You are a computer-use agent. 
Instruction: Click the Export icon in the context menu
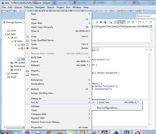pyautogui.click(x=27, y=75)
